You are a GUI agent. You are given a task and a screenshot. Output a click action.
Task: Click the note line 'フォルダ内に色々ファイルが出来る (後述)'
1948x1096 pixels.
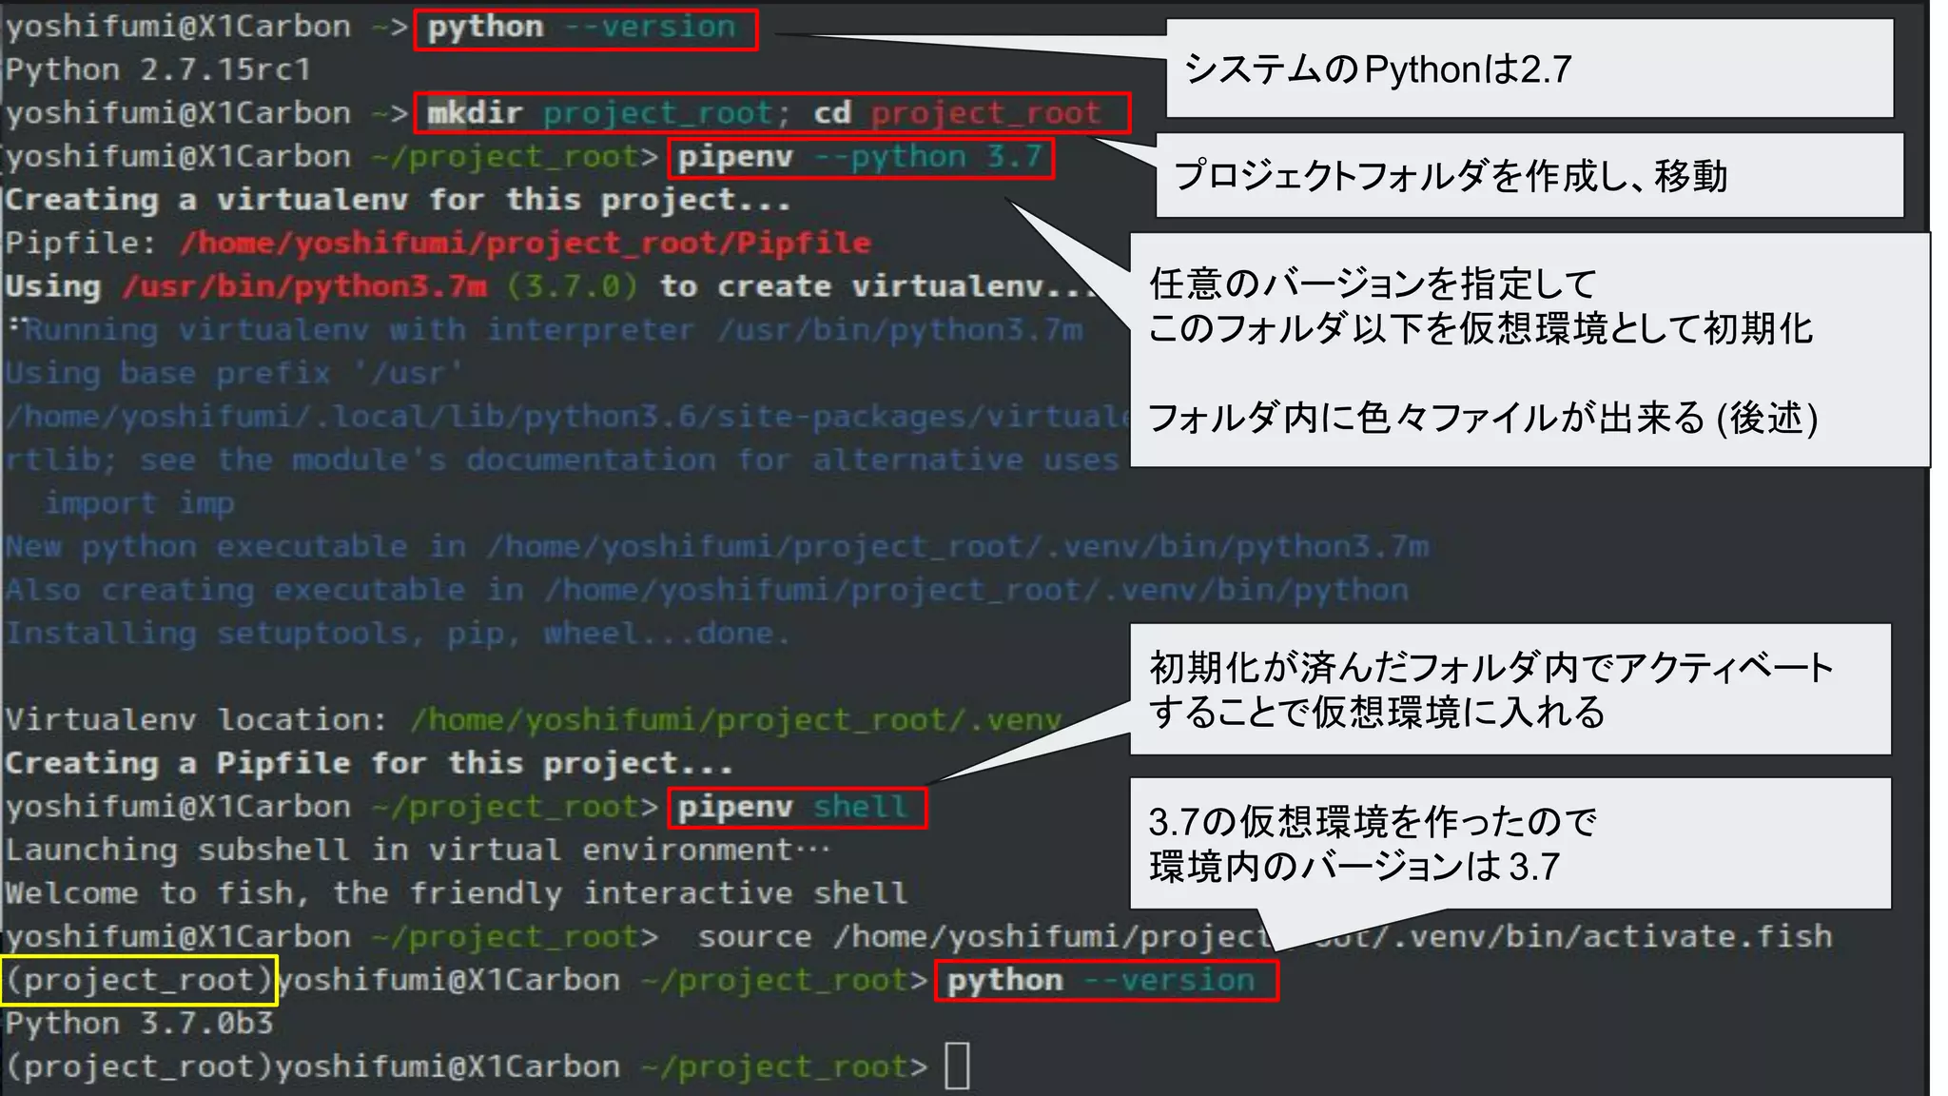[1483, 418]
